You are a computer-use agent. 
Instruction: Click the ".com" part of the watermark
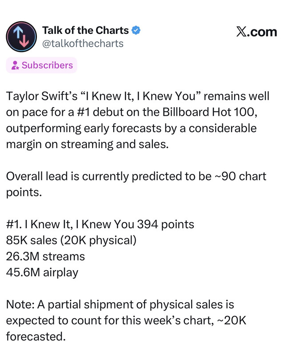(x=262, y=32)
